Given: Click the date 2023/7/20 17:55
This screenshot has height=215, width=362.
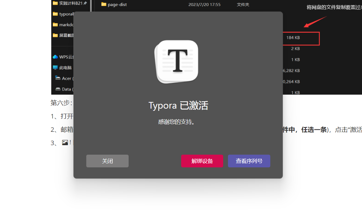Looking at the screenshot, I should (204, 4).
